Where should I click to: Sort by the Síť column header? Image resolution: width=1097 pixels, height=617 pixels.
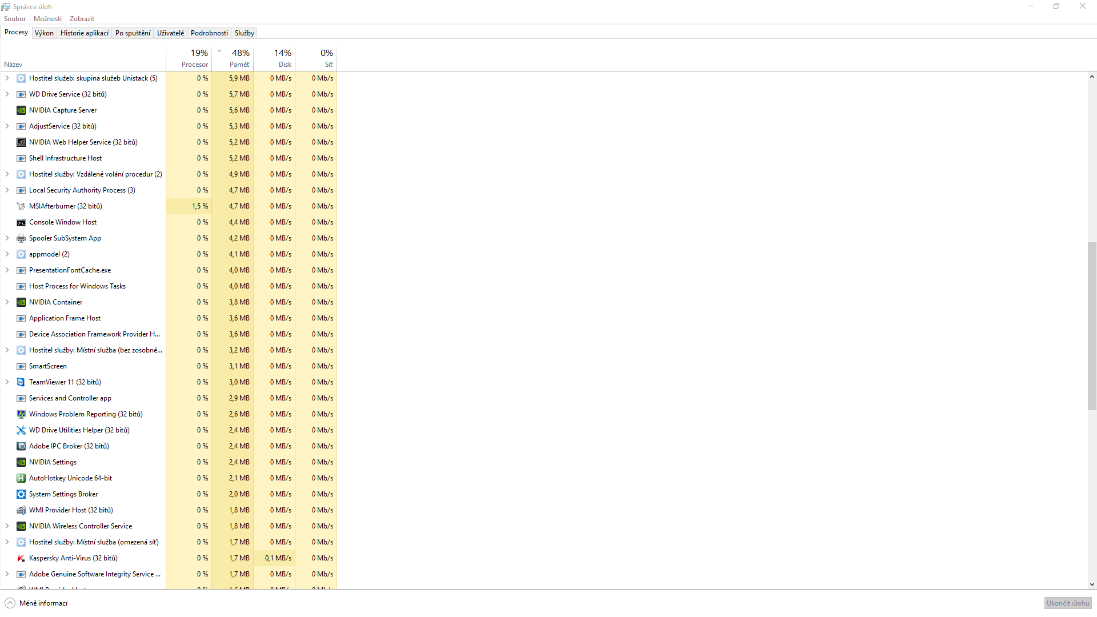(x=316, y=59)
